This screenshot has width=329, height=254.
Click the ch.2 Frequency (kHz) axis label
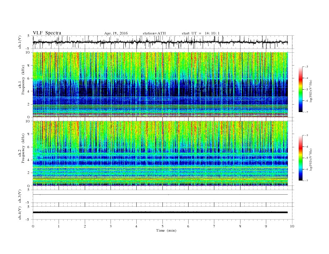pyautogui.click(x=22, y=148)
